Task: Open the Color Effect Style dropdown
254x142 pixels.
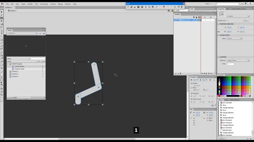Action: pos(235,39)
